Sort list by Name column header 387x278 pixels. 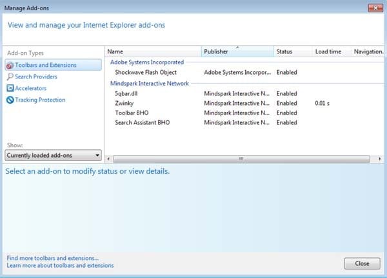coord(153,51)
